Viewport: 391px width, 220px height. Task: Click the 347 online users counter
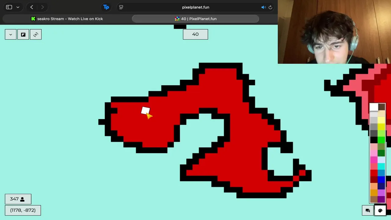coord(18,199)
